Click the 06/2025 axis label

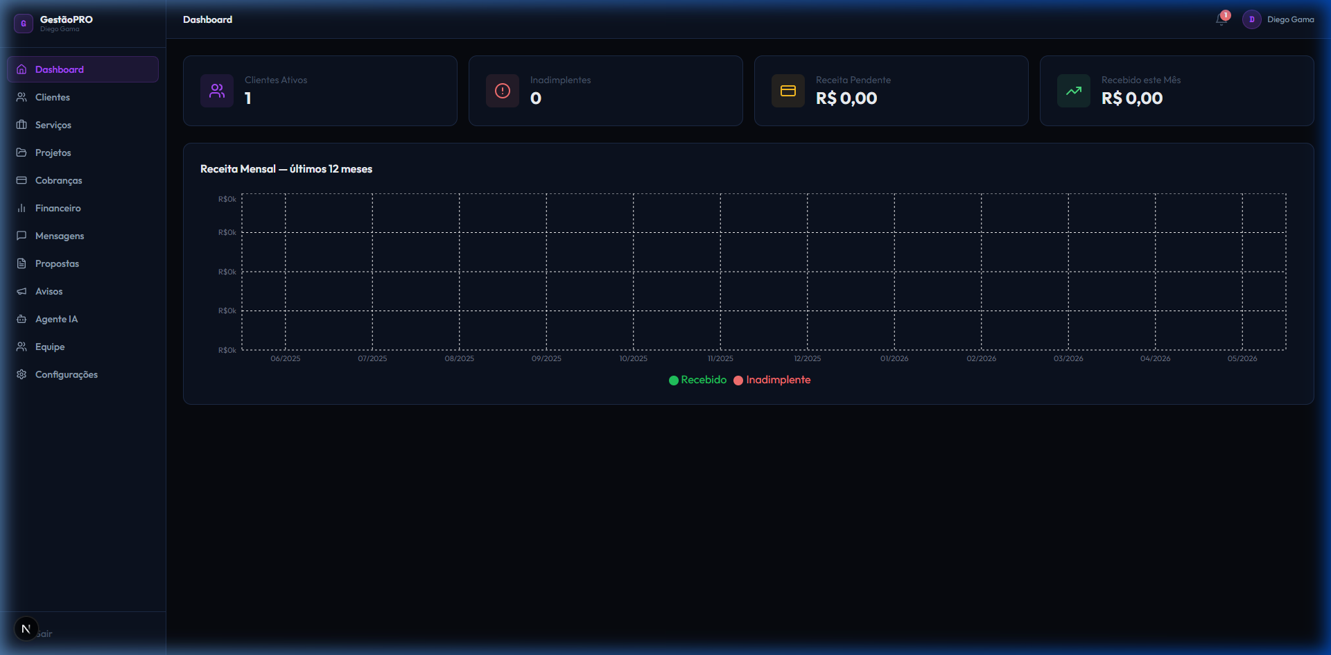286,358
